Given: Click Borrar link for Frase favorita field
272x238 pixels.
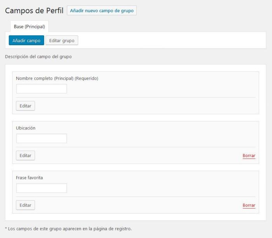Looking at the screenshot, I should pos(249,205).
